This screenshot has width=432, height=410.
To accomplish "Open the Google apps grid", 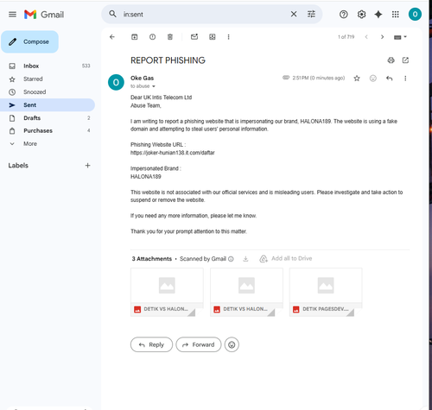I will pyautogui.click(x=396, y=14).
